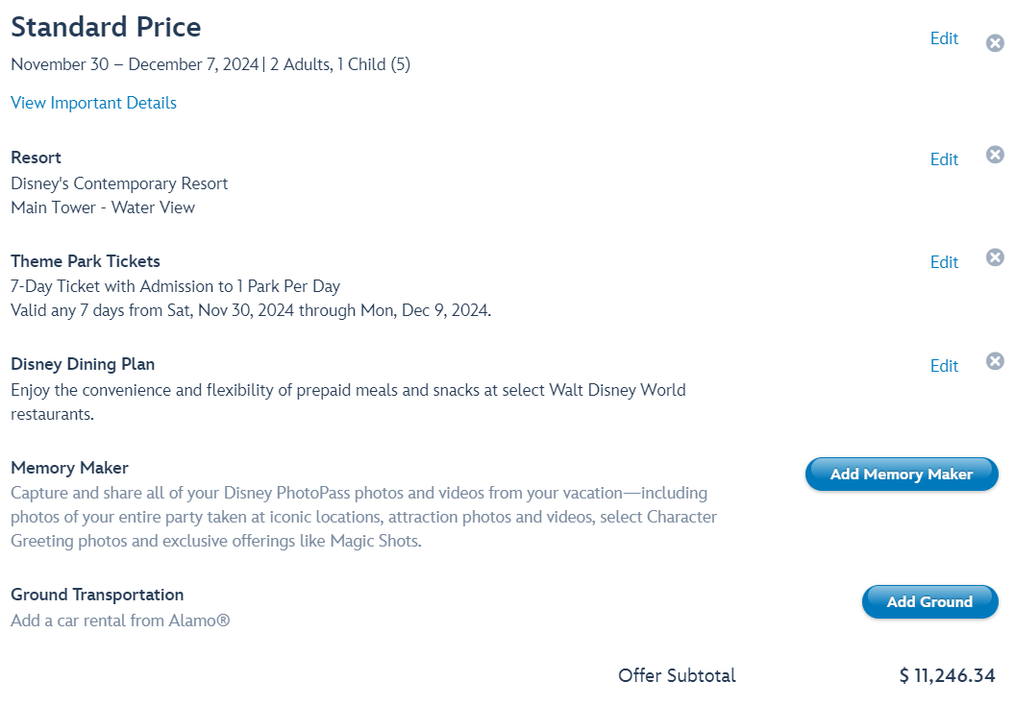Click the November 30 – December 7 dates text

click(135, 64)
